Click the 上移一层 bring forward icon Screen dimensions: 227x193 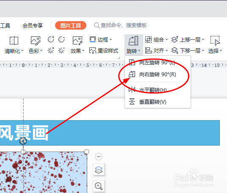click(x=175, y=39)
